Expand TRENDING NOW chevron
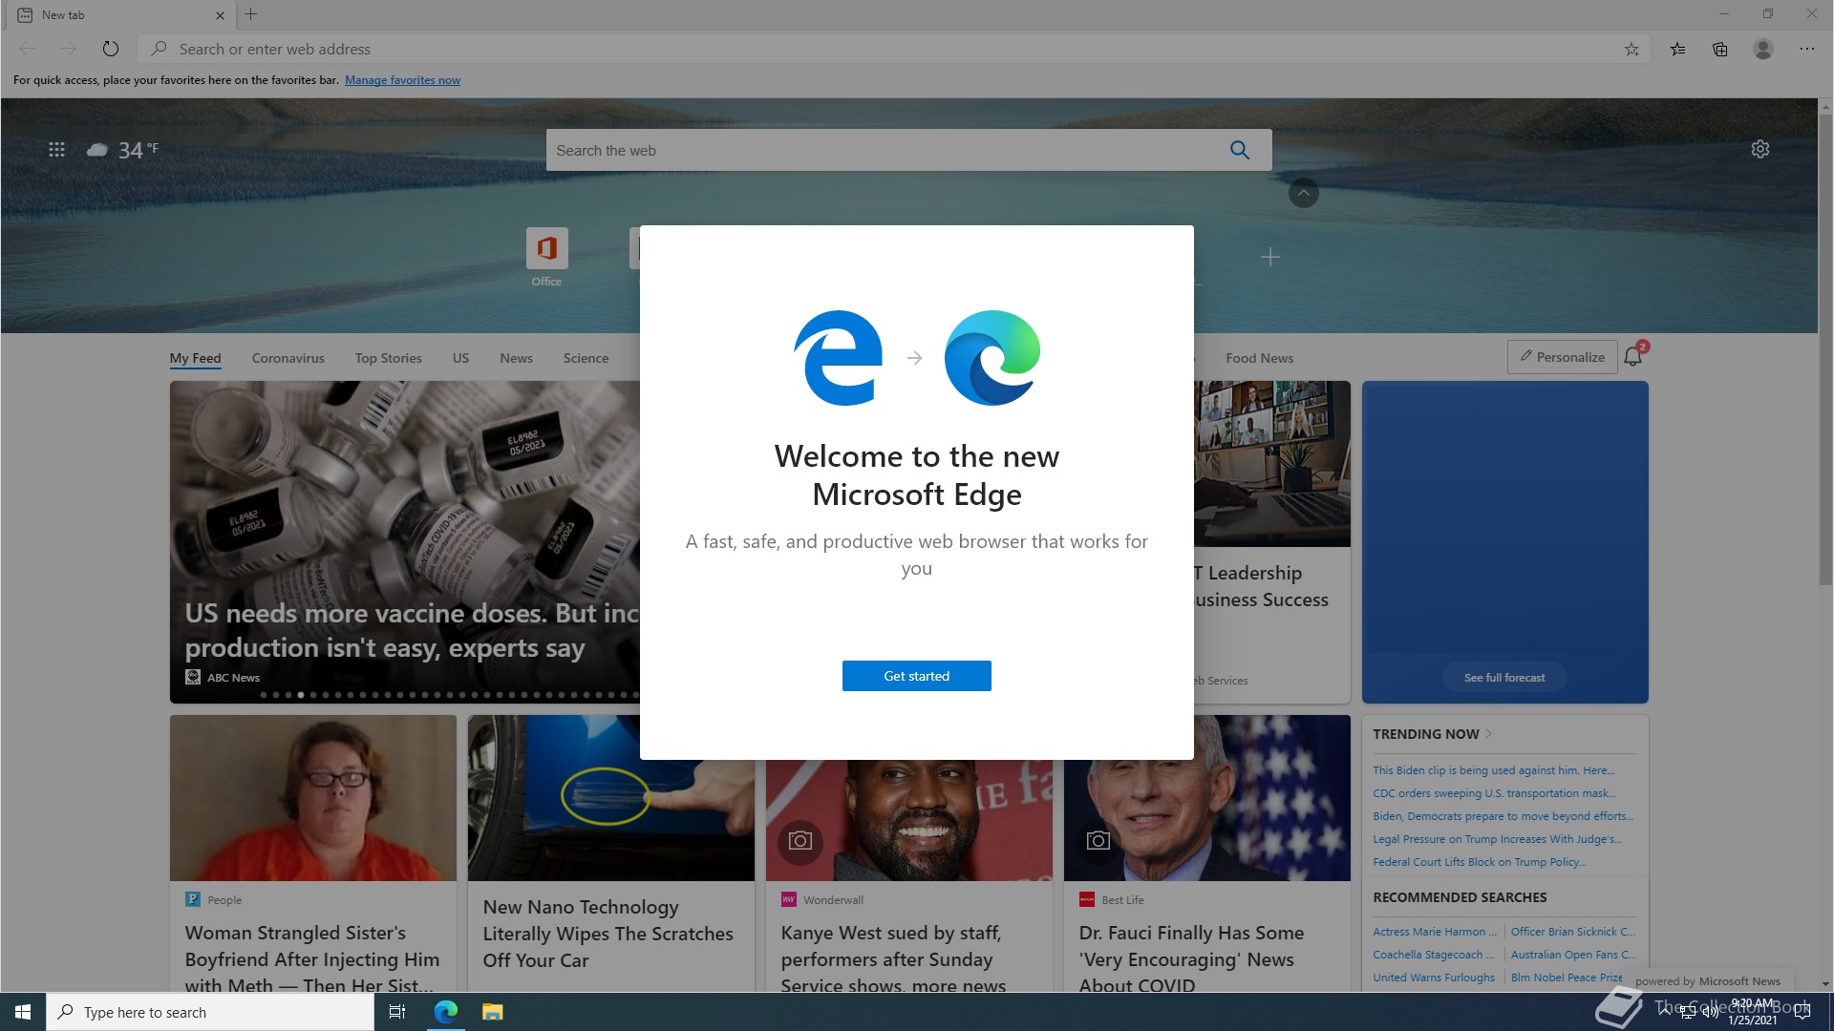Image resolution: width=1834 pixels, height=1031 pixels. 1488,734
